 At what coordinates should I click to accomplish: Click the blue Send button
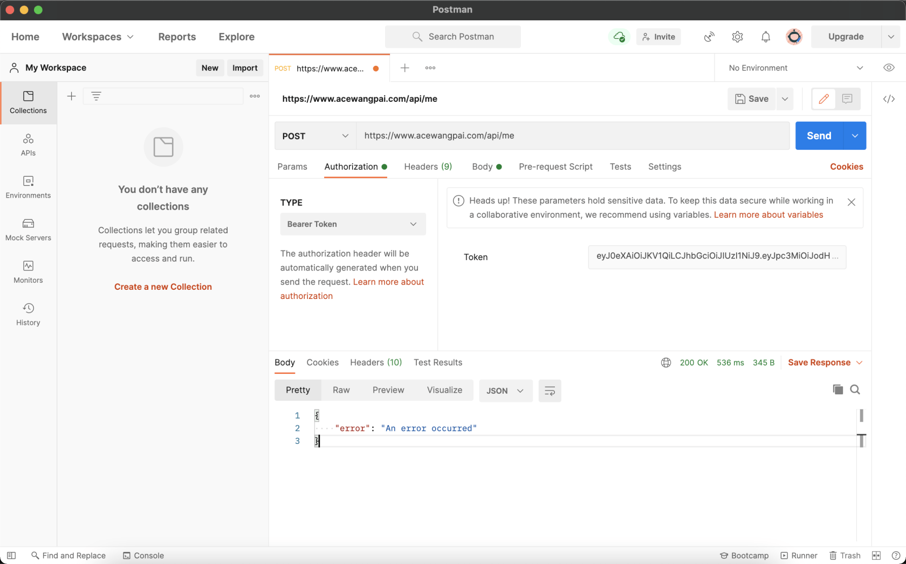click(819, 136)
